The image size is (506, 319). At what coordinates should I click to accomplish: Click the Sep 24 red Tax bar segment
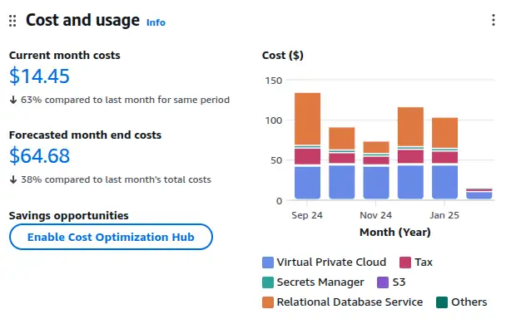point(308,156)
